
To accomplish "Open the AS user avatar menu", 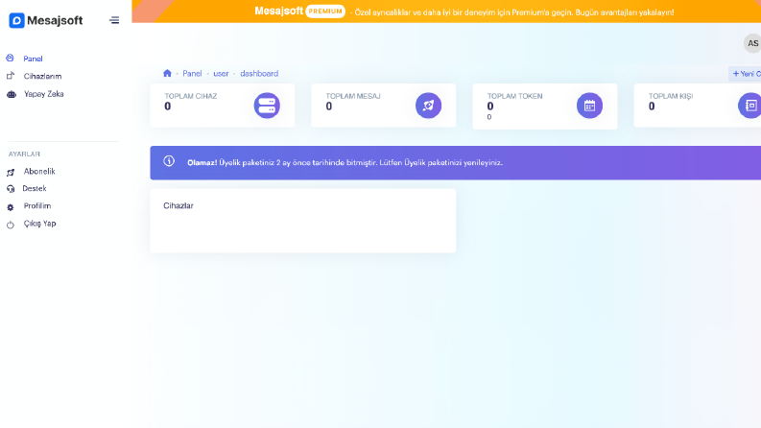I will [x=752, y=43].
